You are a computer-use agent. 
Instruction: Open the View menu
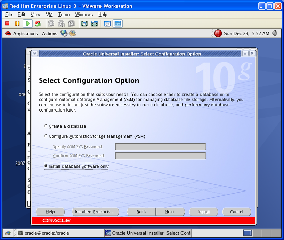pos(35,15)
